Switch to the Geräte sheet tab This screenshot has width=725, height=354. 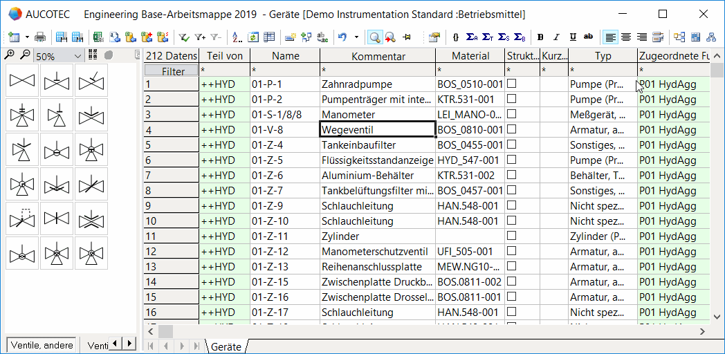coord(226,346)
